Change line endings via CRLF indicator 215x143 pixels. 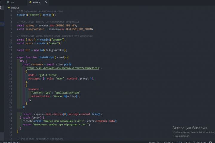point(187,142)
